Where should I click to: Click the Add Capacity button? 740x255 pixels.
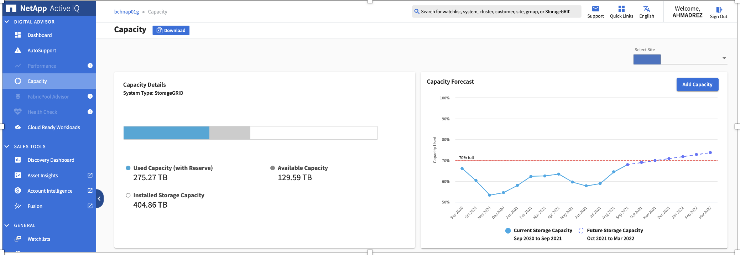coord(697,84)
